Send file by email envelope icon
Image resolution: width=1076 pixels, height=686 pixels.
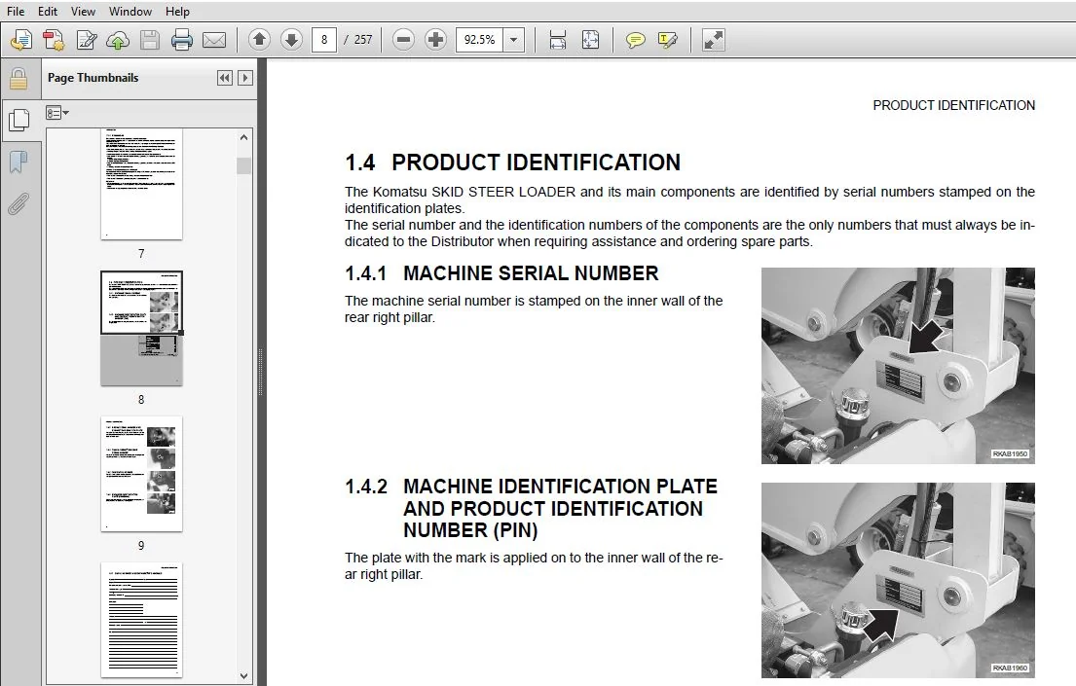pos(214,40)
